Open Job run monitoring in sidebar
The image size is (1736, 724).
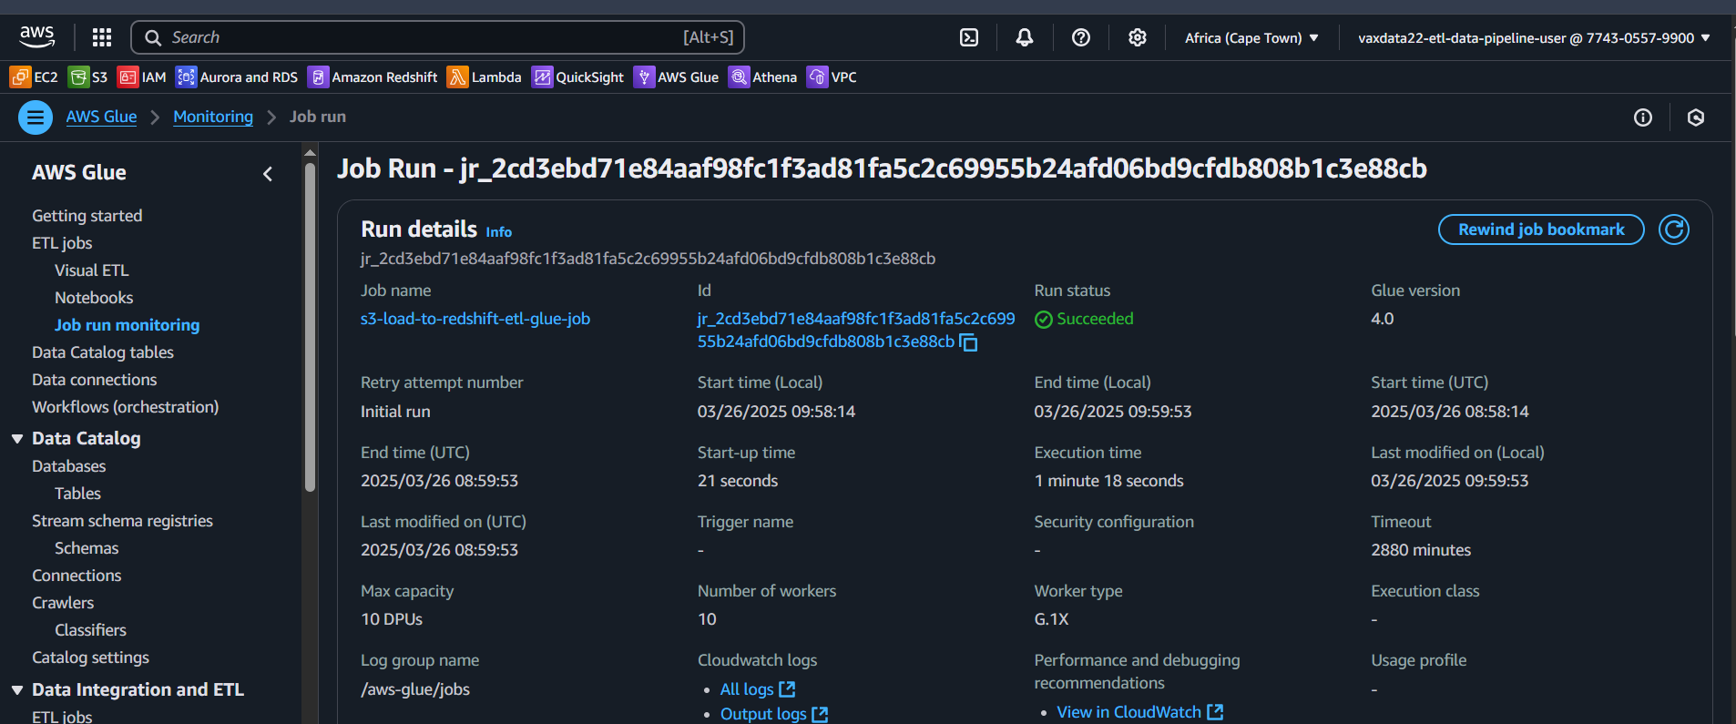pyautogui.click(x=127, y=325)
